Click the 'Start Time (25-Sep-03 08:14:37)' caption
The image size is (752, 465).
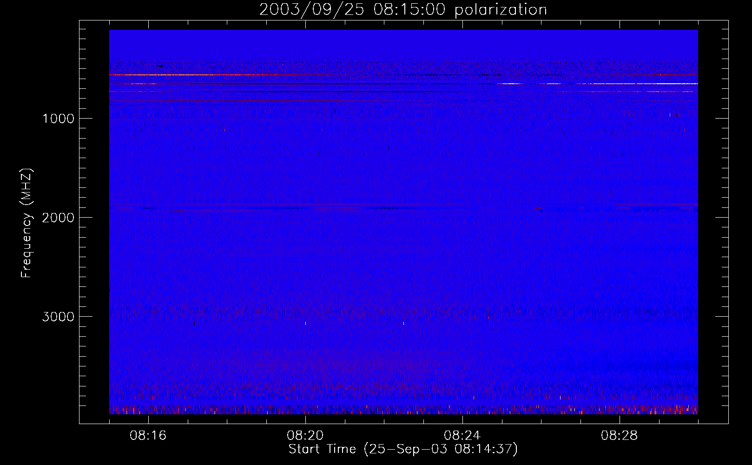tap(403, 449)
